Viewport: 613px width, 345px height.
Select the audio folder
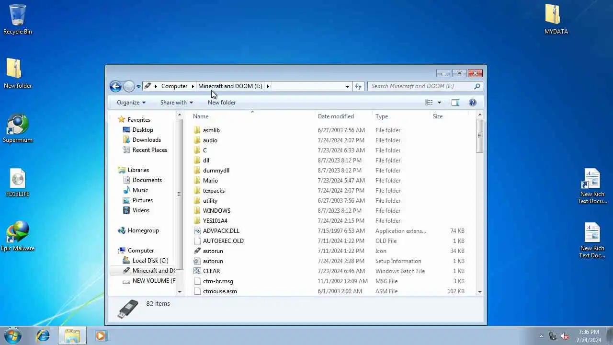pos(210,140)
